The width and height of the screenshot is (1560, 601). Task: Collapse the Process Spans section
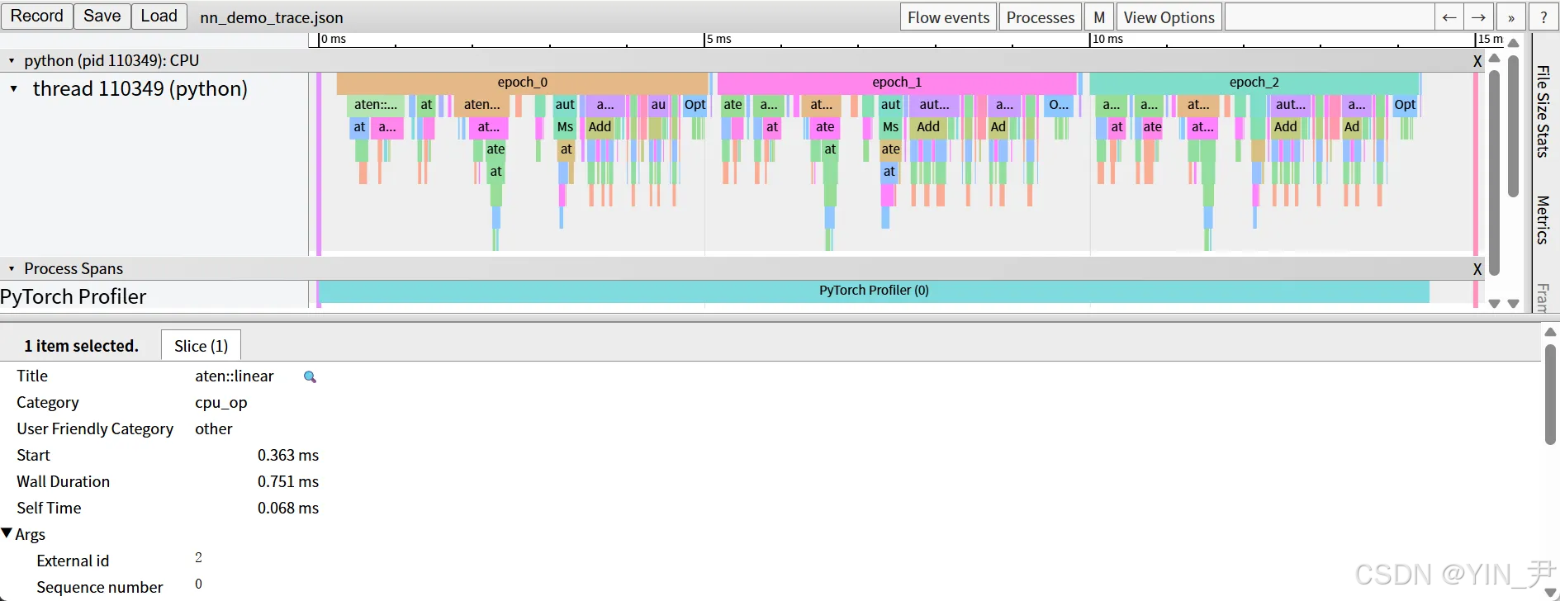[x=12, y=268]
